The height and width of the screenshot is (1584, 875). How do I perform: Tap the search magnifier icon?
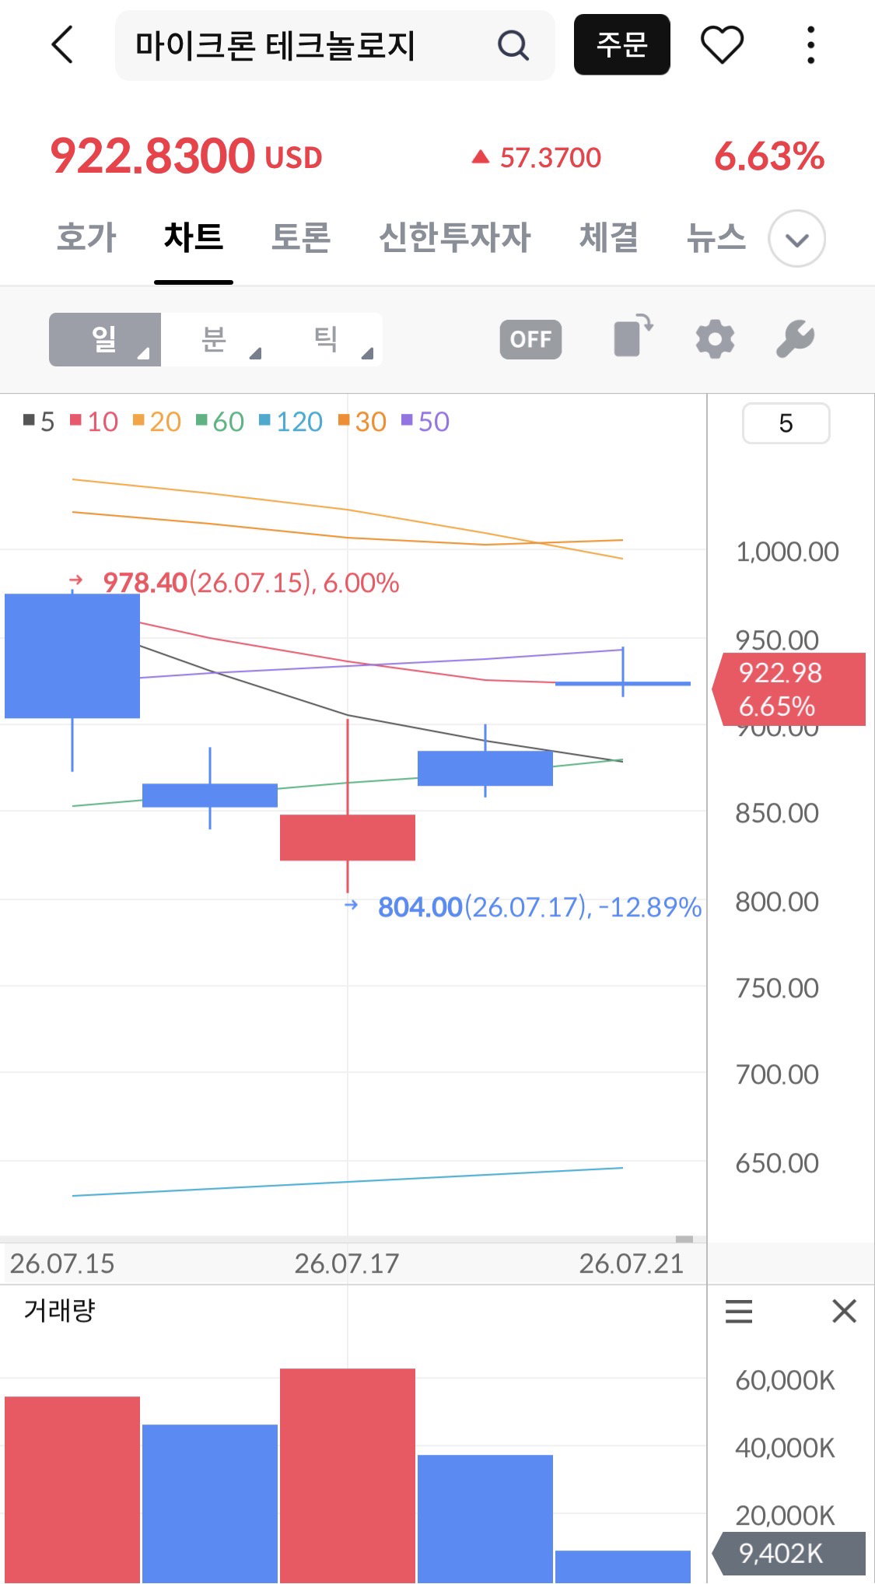(x=513, y=45)
